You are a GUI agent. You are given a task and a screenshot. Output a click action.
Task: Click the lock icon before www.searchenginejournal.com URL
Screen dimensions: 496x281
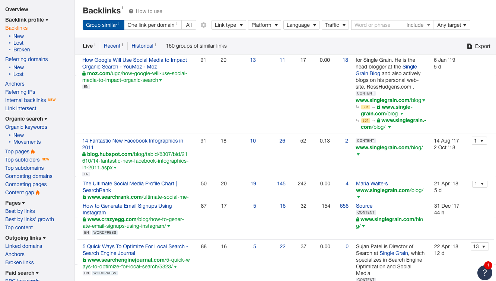85,260
